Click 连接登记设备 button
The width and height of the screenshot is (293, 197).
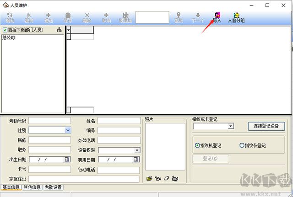click(266, 126)
